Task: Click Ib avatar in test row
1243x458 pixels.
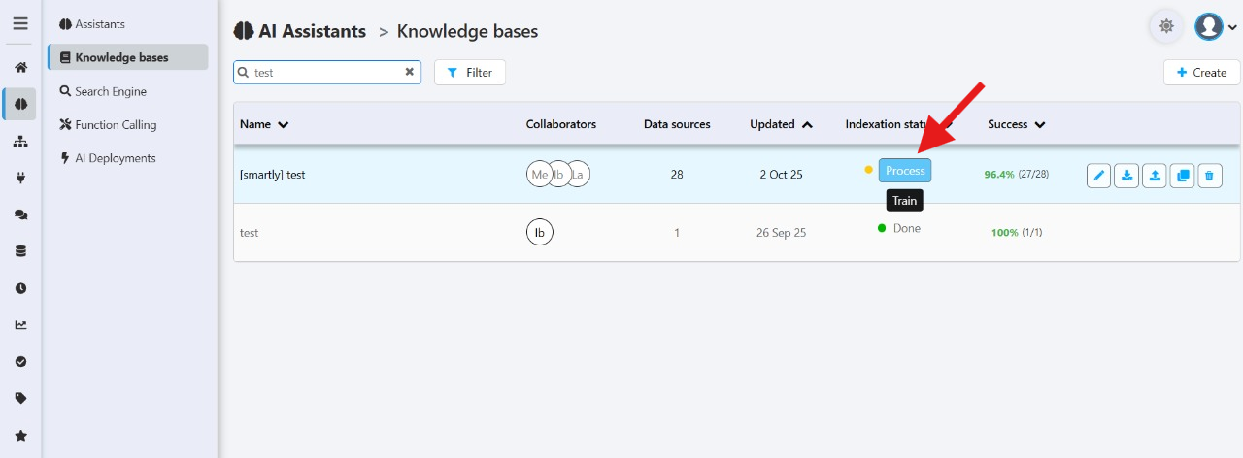Action: pyautogui.click(x=539, y=233)
